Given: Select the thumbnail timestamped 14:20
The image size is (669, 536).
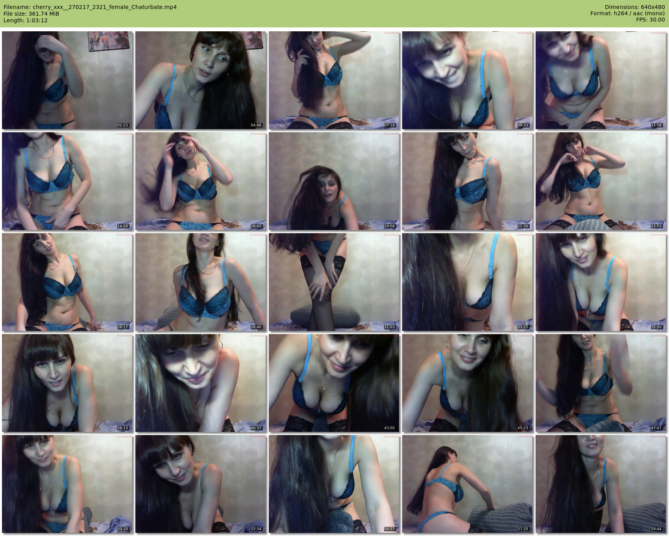Looking at the screenshot, I should [67, 181].
